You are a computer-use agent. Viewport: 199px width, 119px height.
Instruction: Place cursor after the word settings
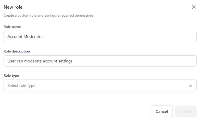tap(73, 61)
